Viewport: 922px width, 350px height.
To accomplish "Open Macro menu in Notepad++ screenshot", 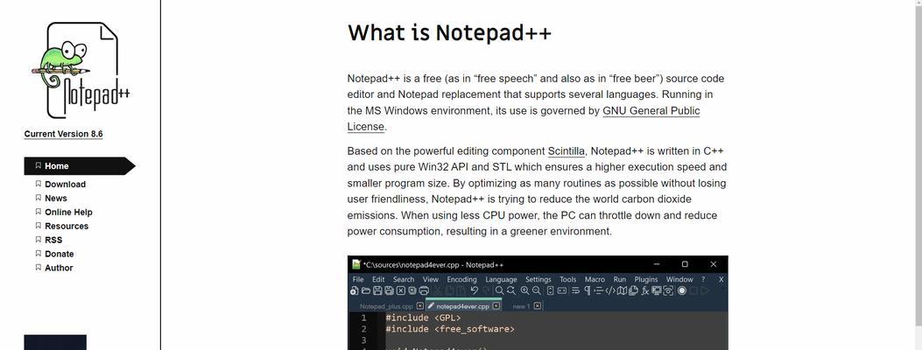I will (x=595, y=279).
